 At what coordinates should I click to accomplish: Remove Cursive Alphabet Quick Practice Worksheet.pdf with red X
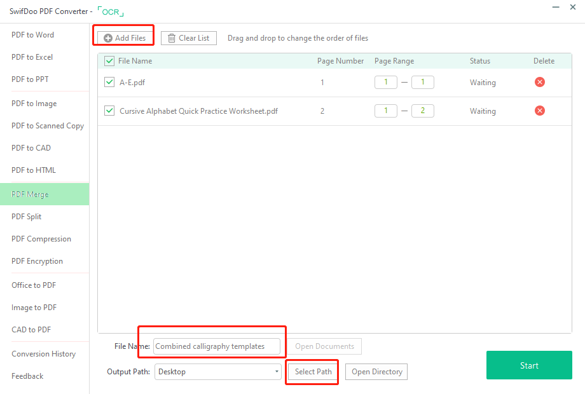click(x=539, y=111)
